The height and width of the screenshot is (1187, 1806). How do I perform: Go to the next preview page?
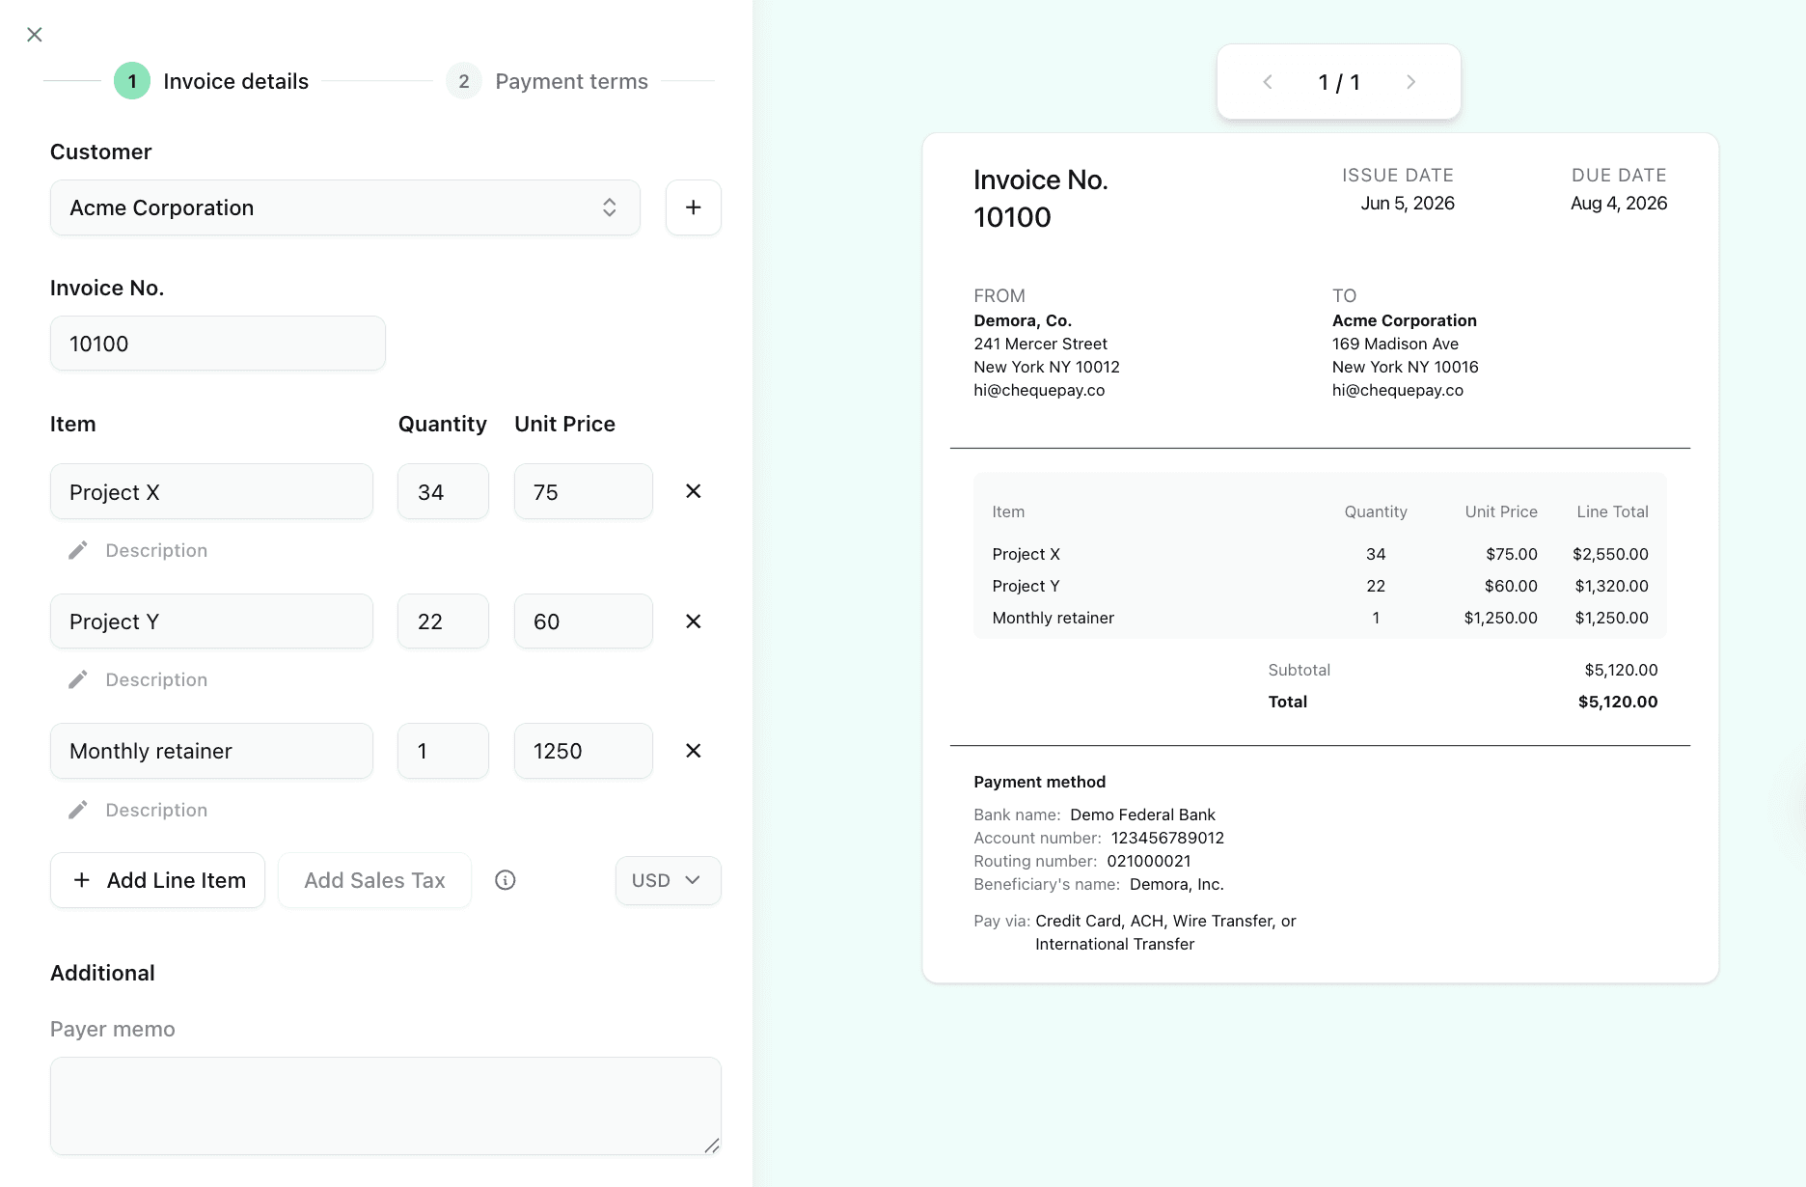click(x=1410, y=82)
